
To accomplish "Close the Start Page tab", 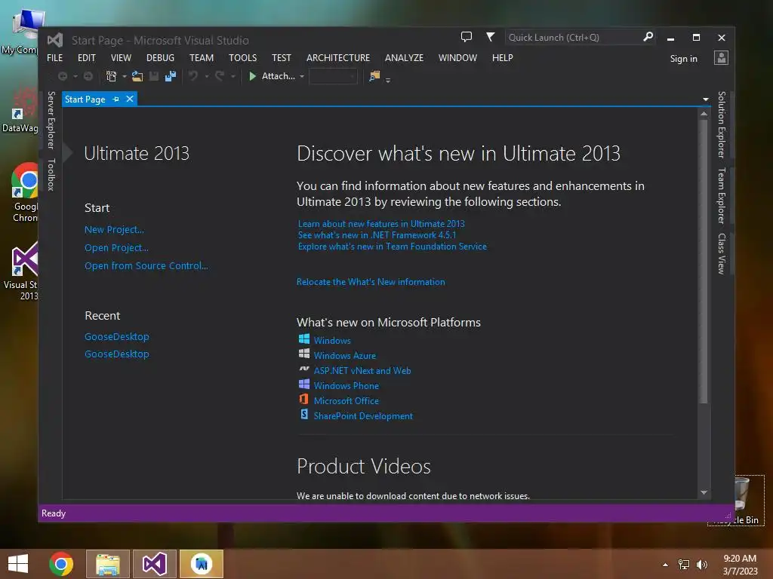I will [x=130, y=99].
